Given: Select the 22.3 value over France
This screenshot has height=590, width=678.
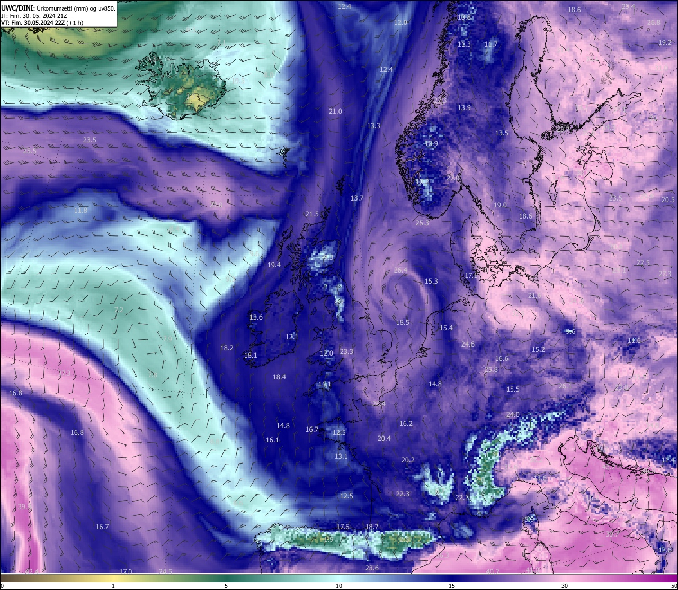Looking at the screenshot, I should point(403,494).
